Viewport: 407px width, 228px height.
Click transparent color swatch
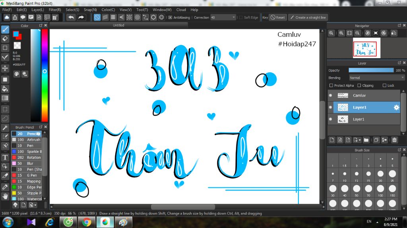click(x=17, y=45)
